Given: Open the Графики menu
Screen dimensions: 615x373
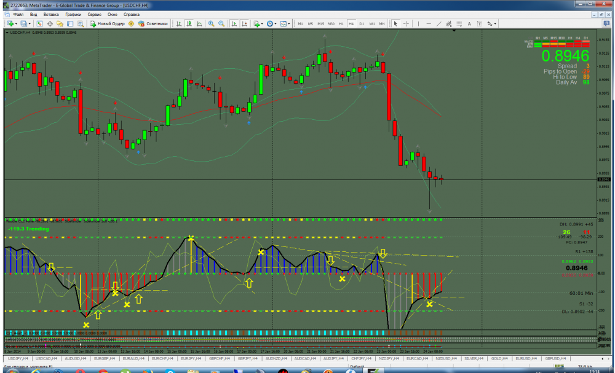Looking at the screenshot, I should coord(73,14).
